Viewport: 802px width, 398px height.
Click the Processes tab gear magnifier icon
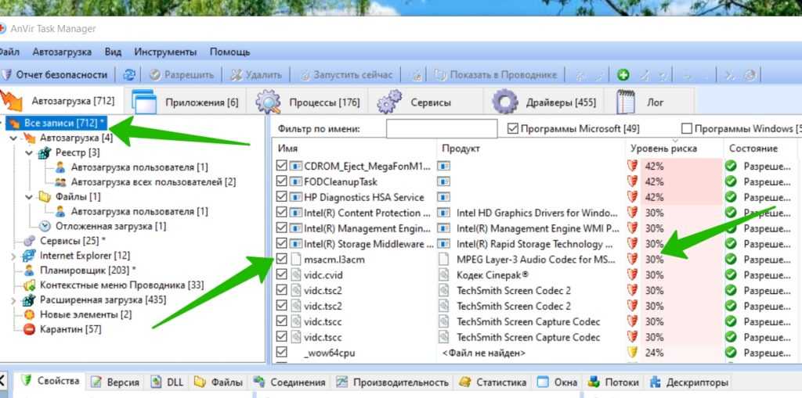point(268,101)
